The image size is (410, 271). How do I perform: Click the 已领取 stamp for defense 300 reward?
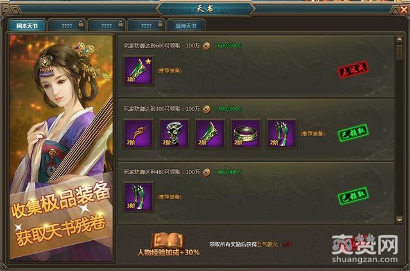[354, 133]
